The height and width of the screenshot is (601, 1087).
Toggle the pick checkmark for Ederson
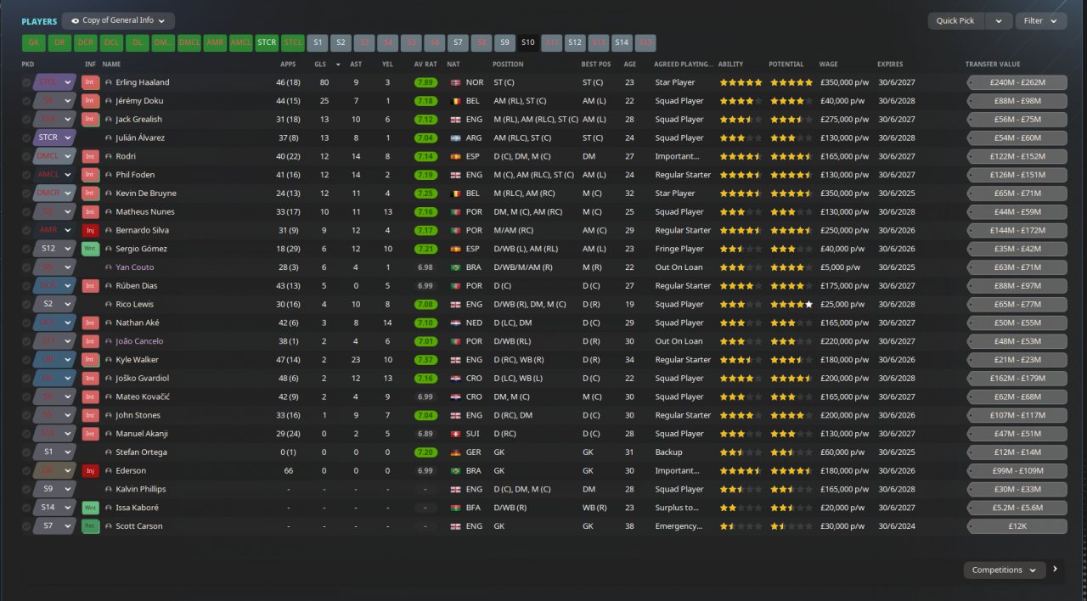point(26,470)
